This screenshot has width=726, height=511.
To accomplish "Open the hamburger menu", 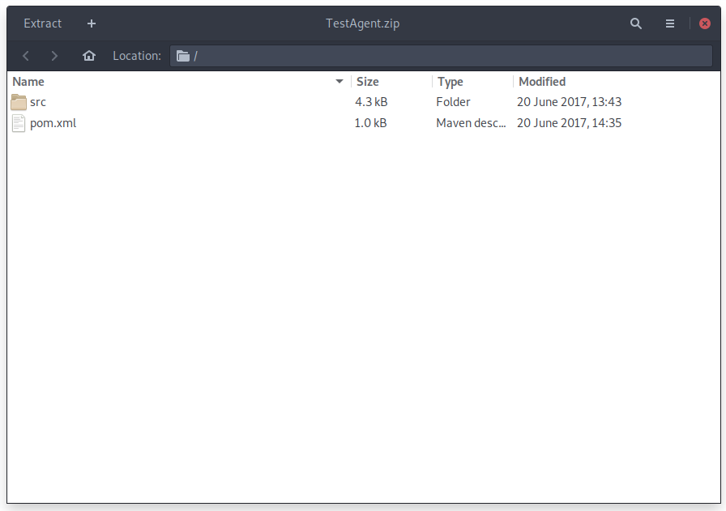I will (x=669, y=23).
